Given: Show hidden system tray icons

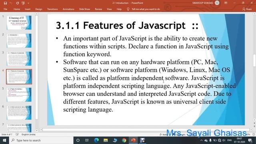Looking at the screenshot, I should pyautogui.click(x=202, y=140).
